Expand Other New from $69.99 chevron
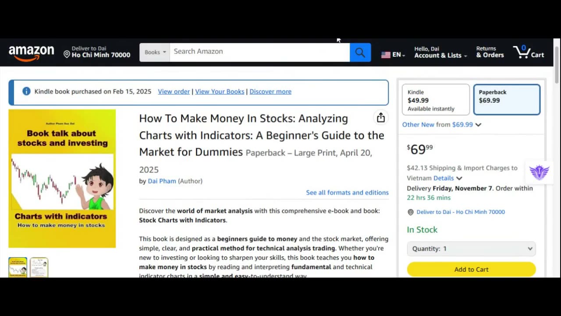561x316 pixels. point(478,125)
